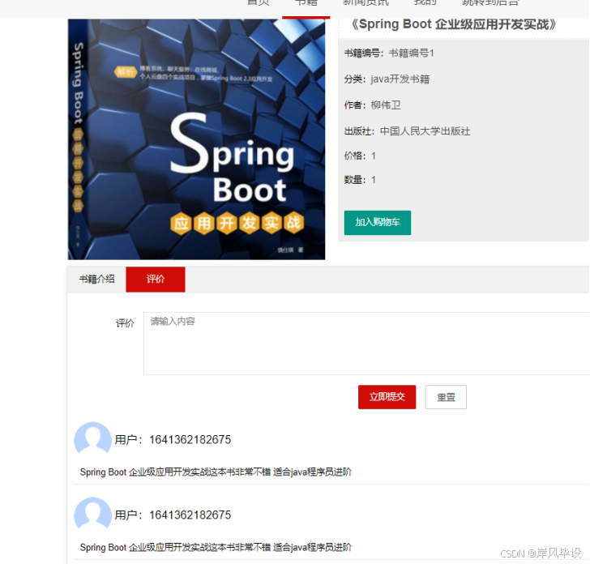Click the 分类: java开发书籍 line

(x=387, y=79)
